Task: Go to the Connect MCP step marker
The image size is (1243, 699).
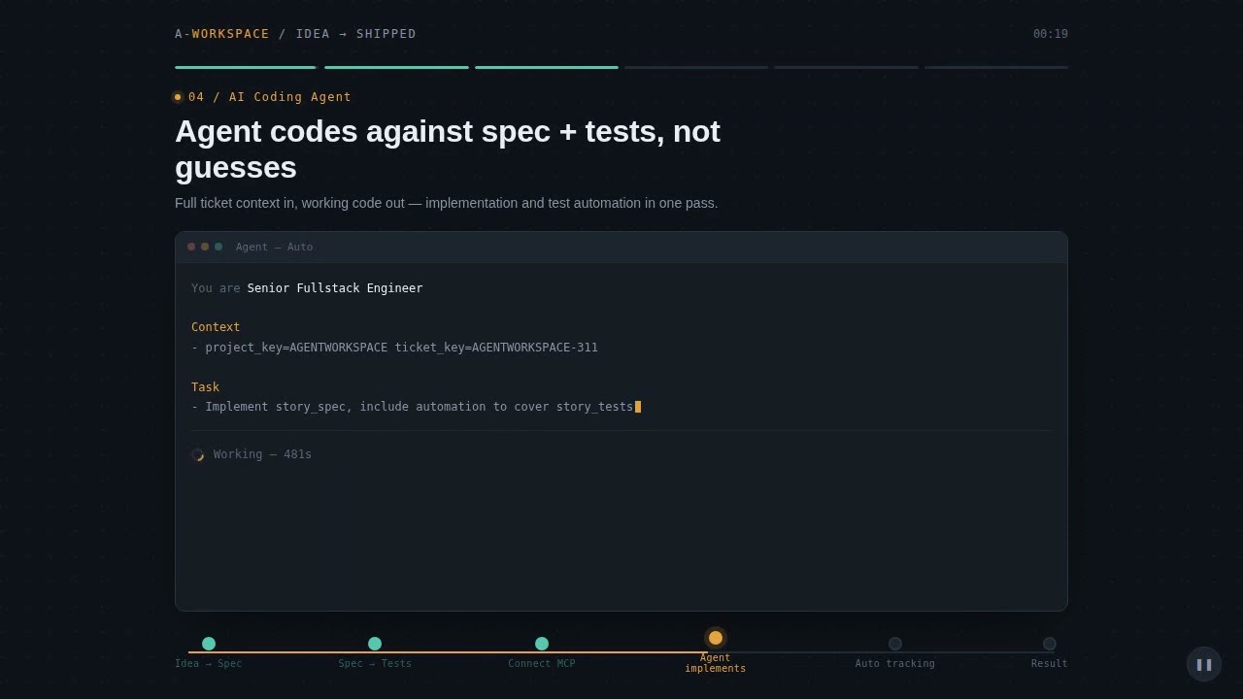Action: 542,644
